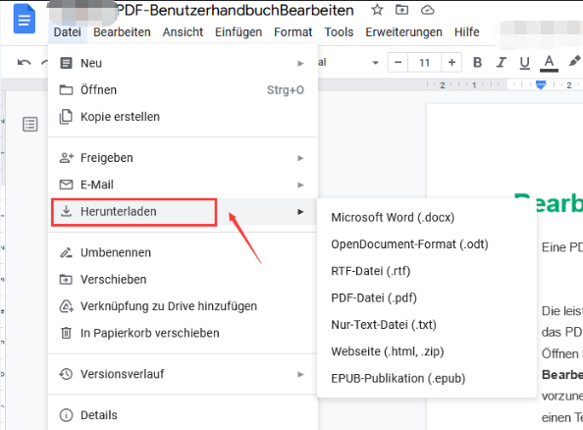583x430 pixels.
Task: Select Kopie erstellen
Action: coord(183,117)
